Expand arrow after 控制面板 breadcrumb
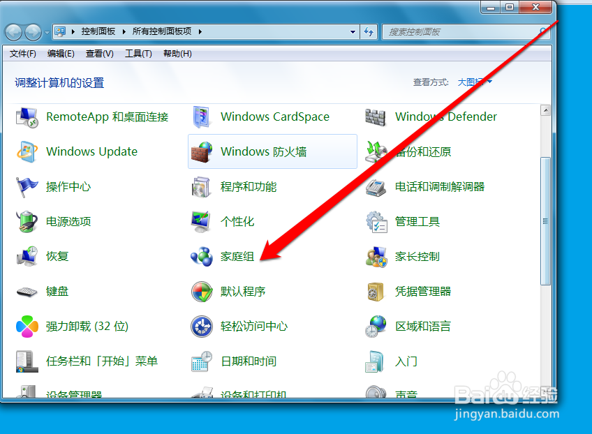Image resolution: width=592 pixels, height=434 pixels. (124, 31)
